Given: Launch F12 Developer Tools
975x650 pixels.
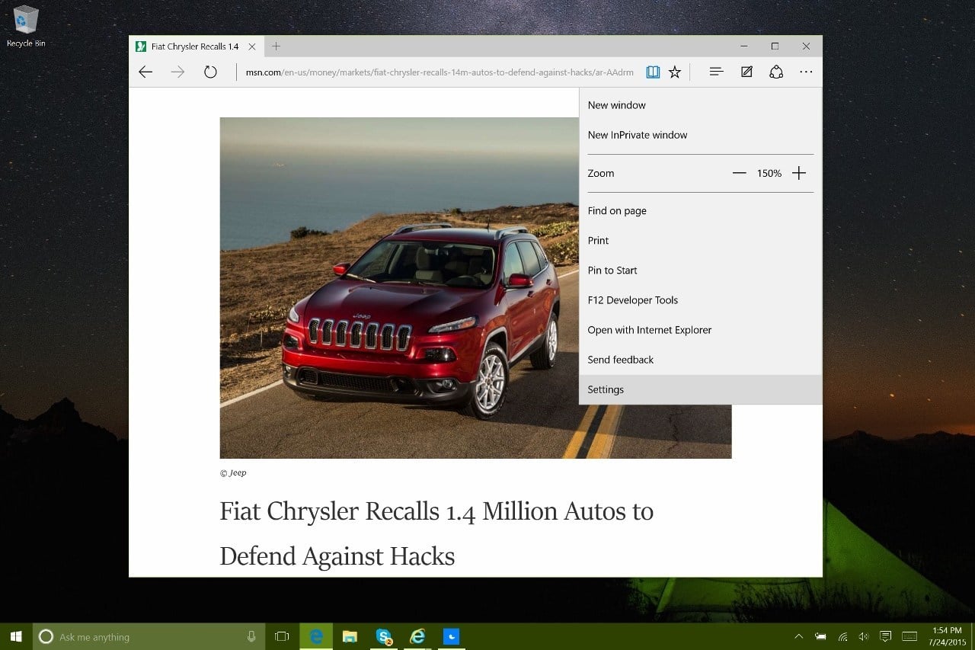Looking at the screenshot, I should click(632, 299).
